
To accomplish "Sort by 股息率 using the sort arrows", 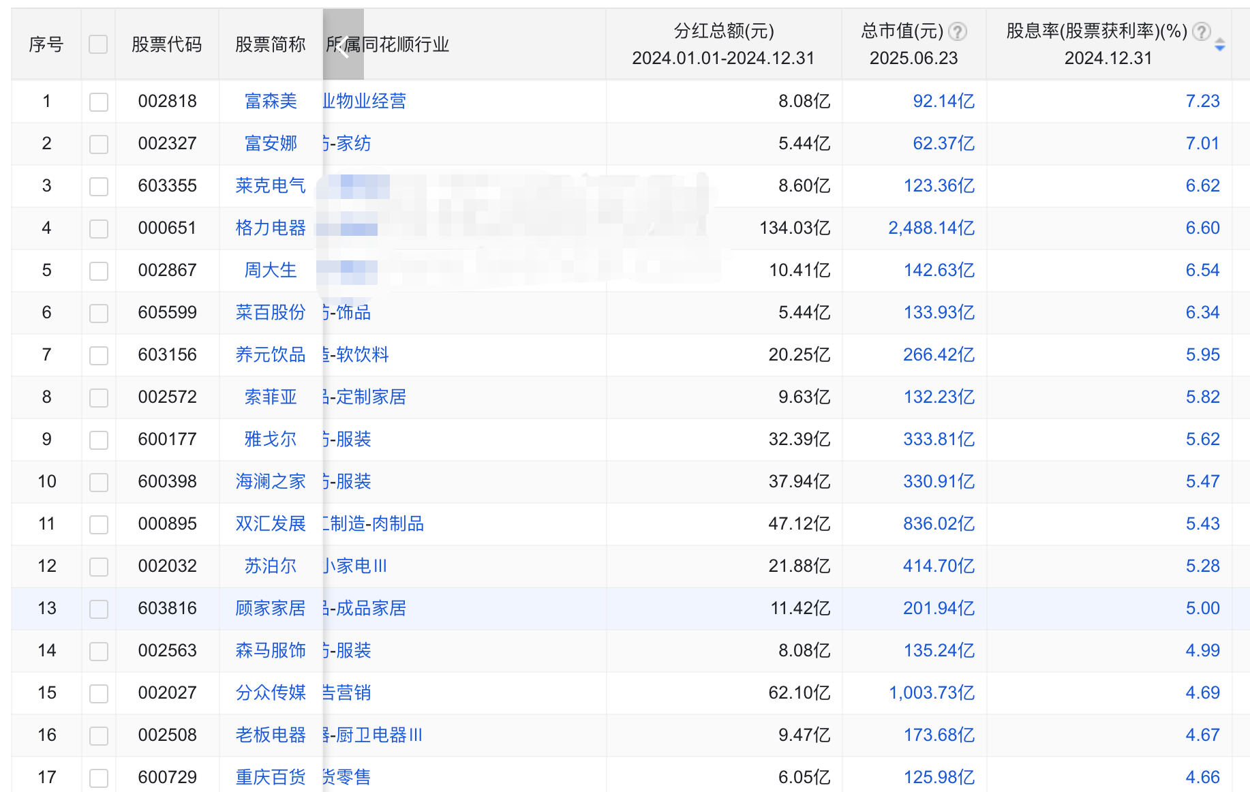I will pyautogui.click(x=1220, y=45).
